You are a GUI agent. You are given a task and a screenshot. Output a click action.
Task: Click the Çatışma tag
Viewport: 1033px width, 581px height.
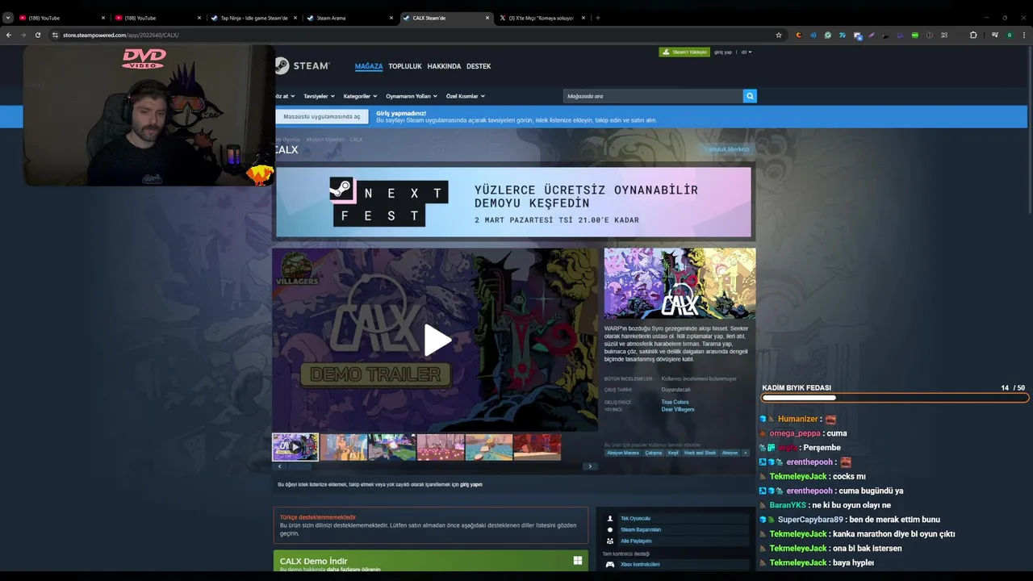pyautogui.click(x=654, y=453)
